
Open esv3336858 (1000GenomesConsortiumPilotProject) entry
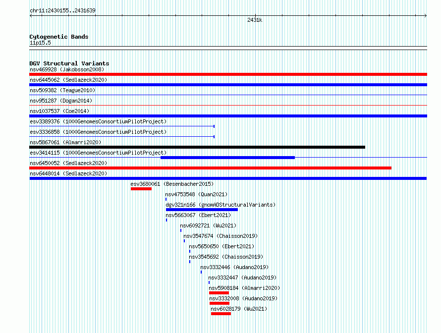click(98, 132)
